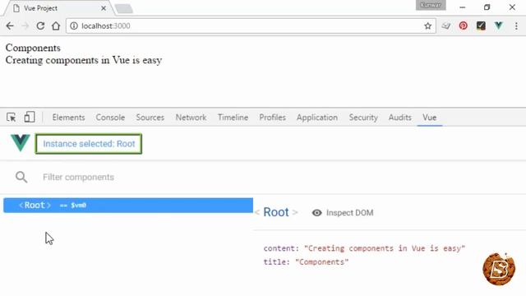Reload the localhost page
The image size is (526, 296).
pos(40,25)
